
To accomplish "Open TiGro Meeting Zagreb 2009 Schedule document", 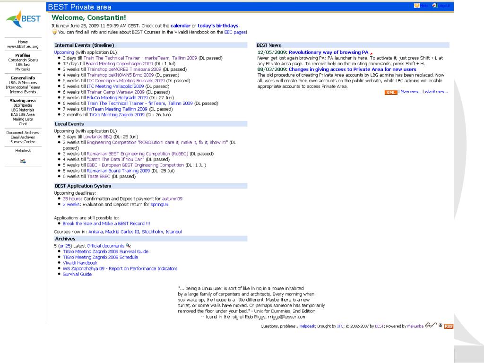I will (x=100, y=257).
